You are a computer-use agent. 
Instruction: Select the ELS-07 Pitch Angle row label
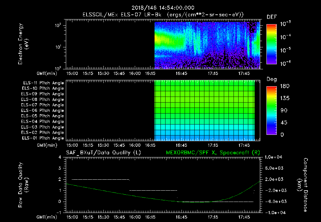pos(42,105)
